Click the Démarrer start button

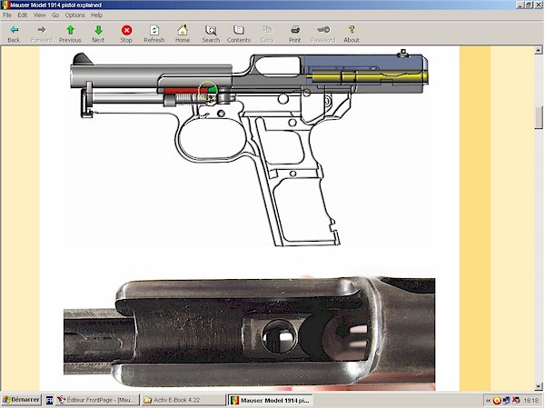(21, 400)
